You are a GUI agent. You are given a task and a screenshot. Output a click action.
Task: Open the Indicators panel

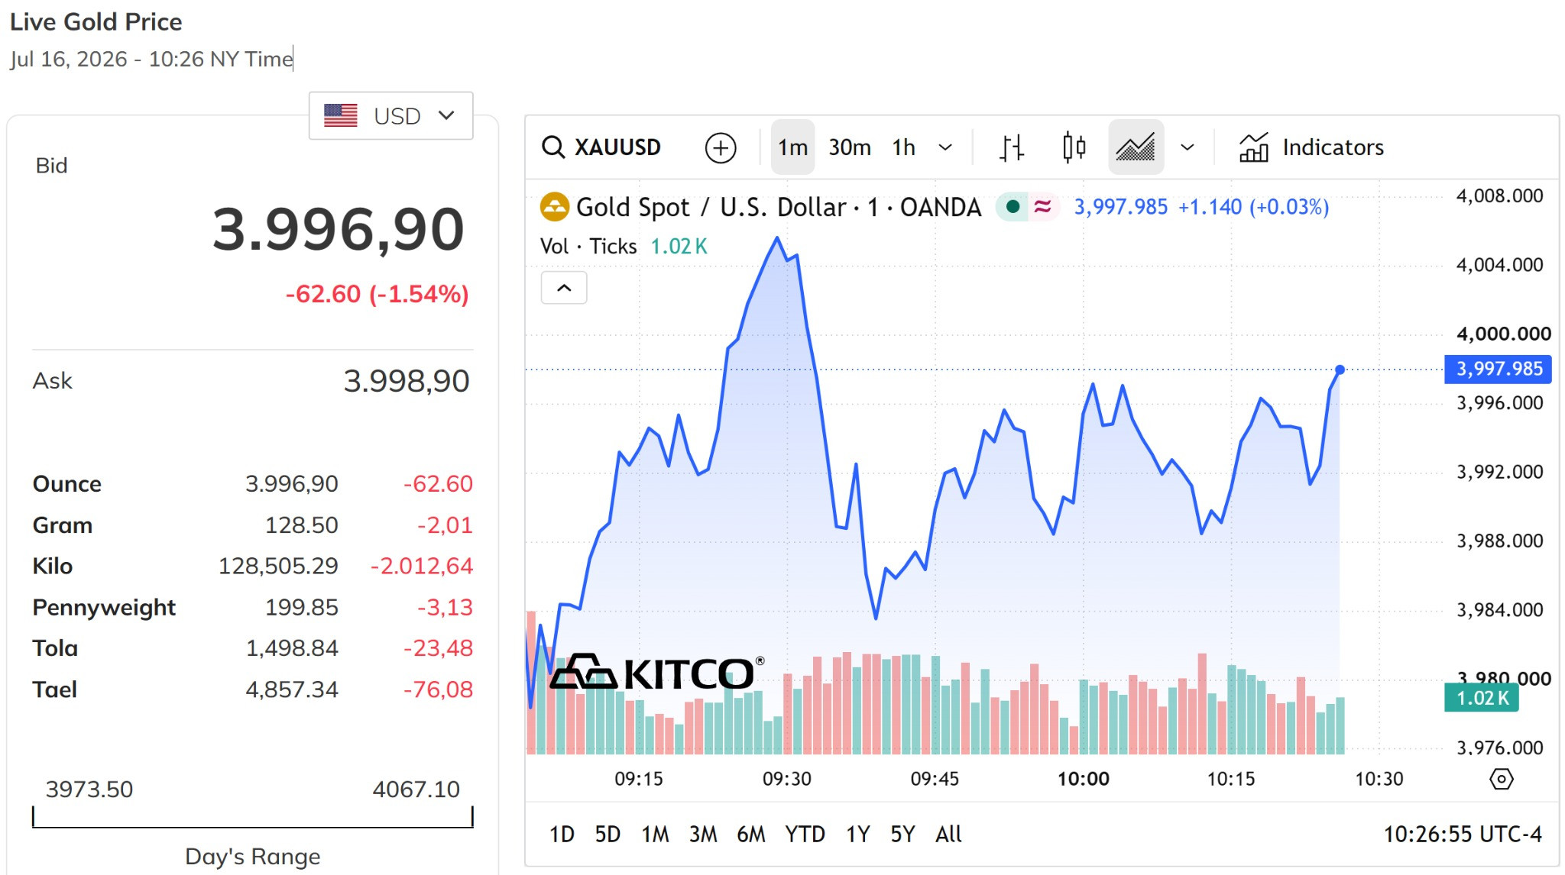pyautogui.click(x=1311, y=147)
